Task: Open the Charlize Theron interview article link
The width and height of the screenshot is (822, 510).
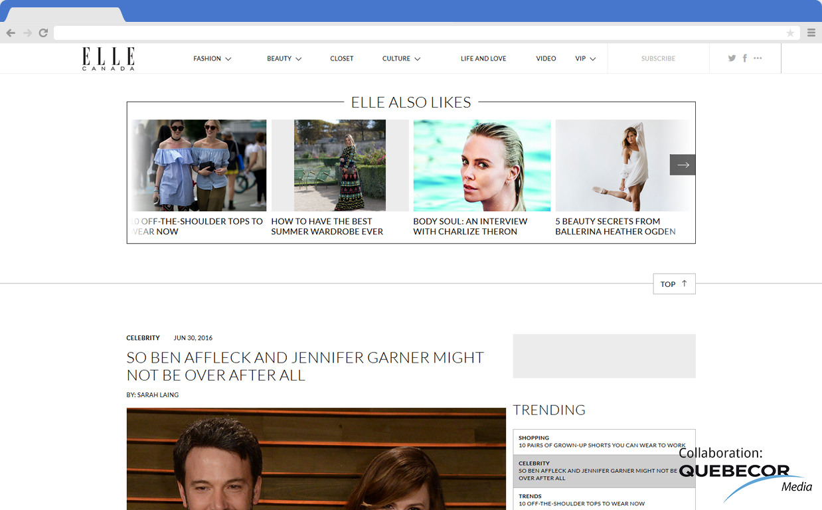Action: [481, 226]
